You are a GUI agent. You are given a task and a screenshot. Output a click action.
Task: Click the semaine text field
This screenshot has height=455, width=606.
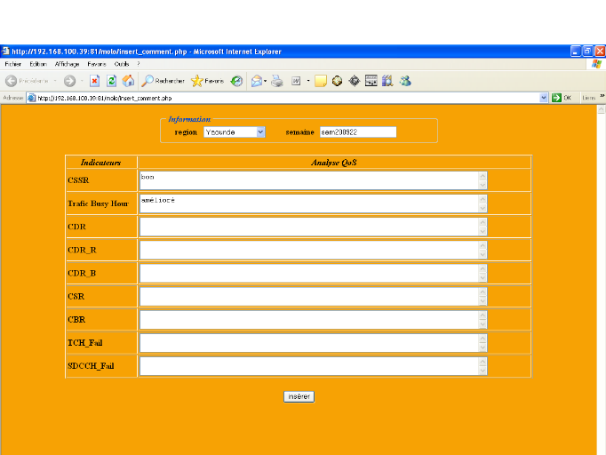coord(357,132)
